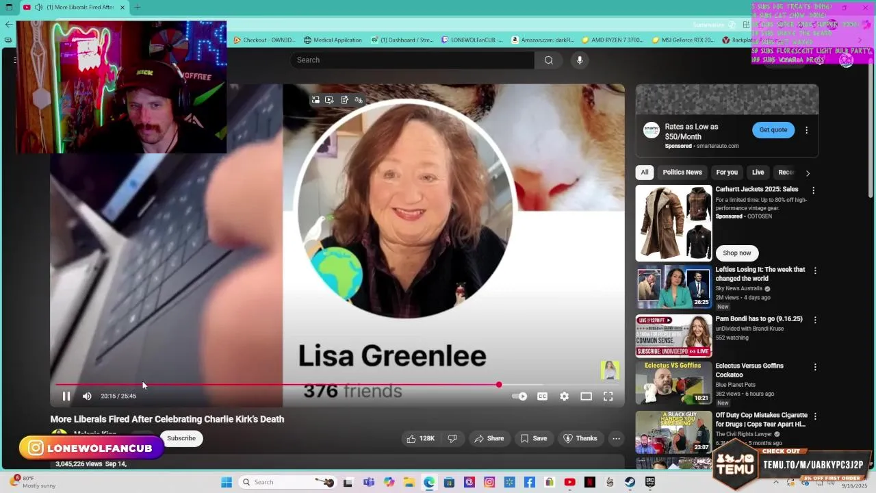
Task: Close the More Liberals Fired tab
Action: tap(123, 8)
